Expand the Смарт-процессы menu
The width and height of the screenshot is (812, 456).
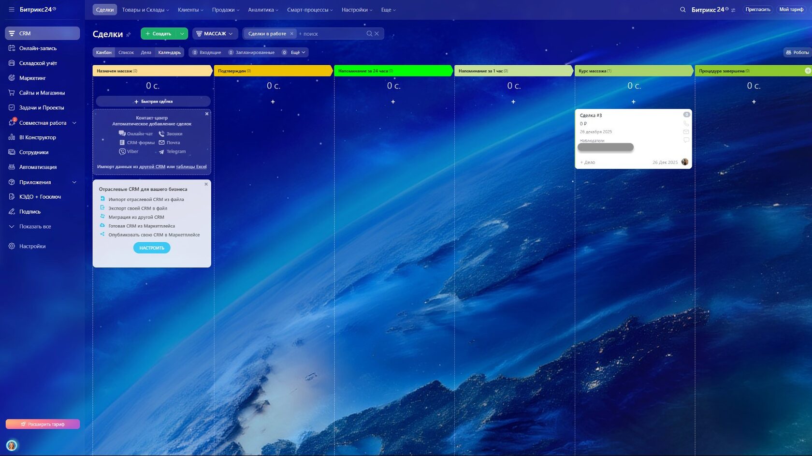[310, 10]
